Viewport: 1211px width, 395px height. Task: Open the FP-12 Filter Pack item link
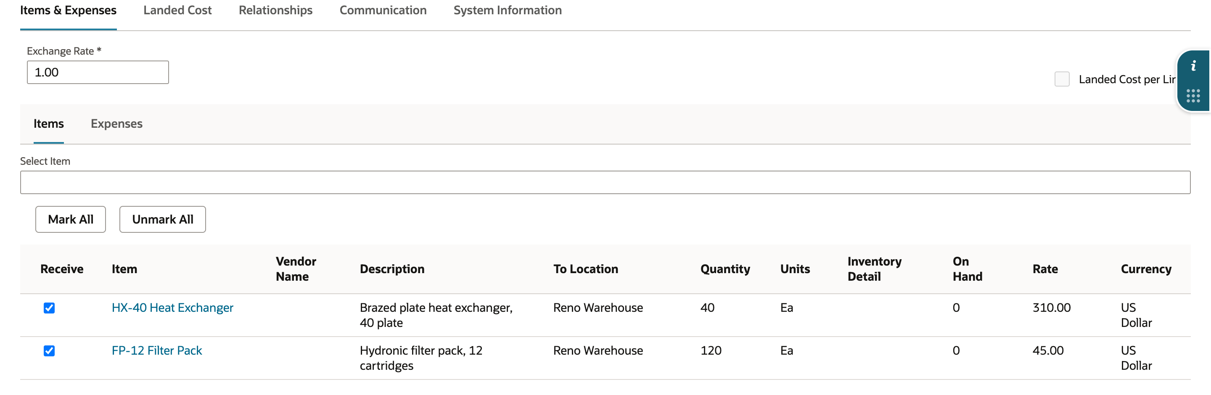[157, 351]
